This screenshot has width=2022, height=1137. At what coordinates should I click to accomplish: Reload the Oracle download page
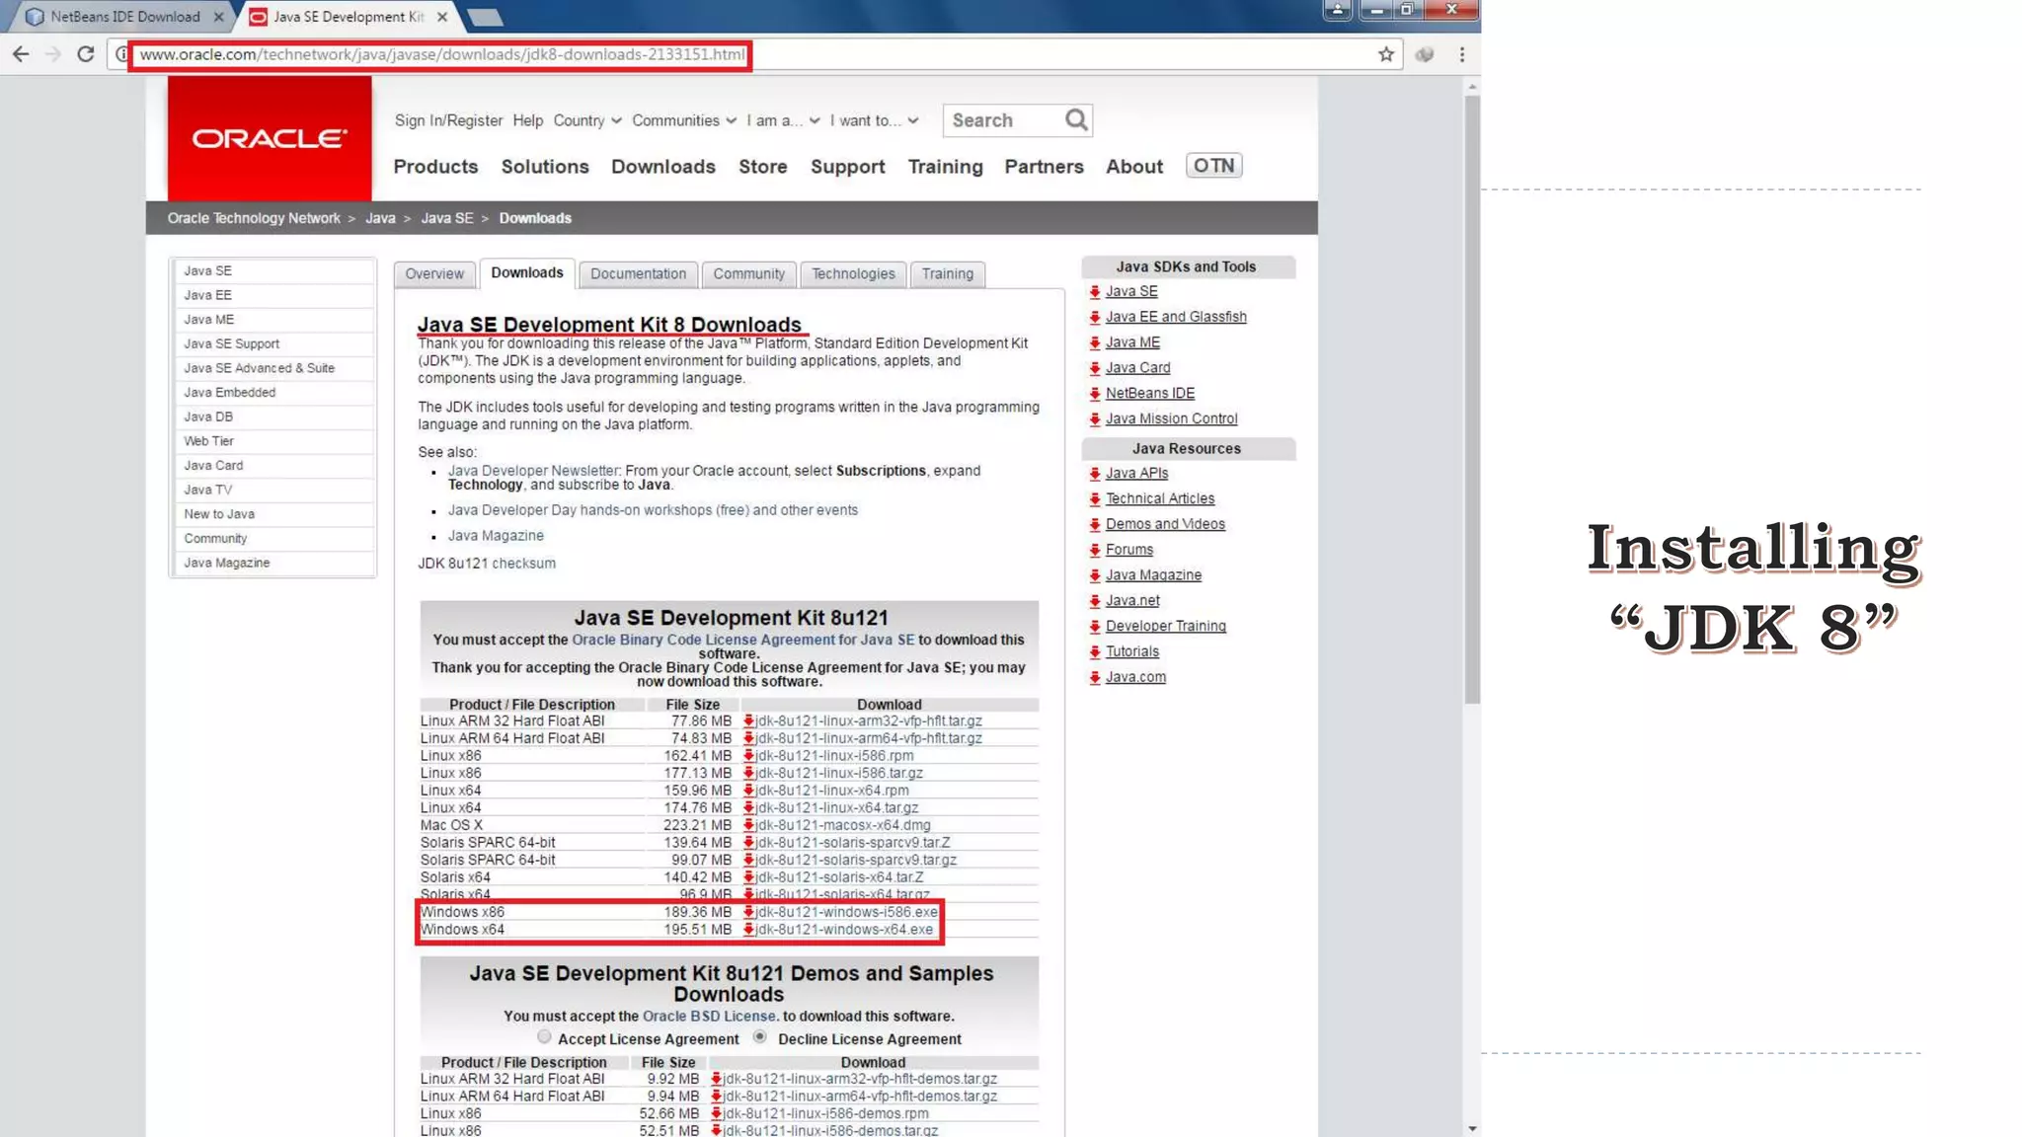86,54
